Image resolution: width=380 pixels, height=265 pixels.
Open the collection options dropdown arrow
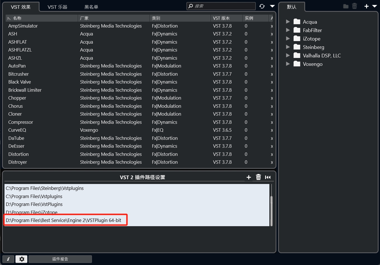(x=374, y=6)
